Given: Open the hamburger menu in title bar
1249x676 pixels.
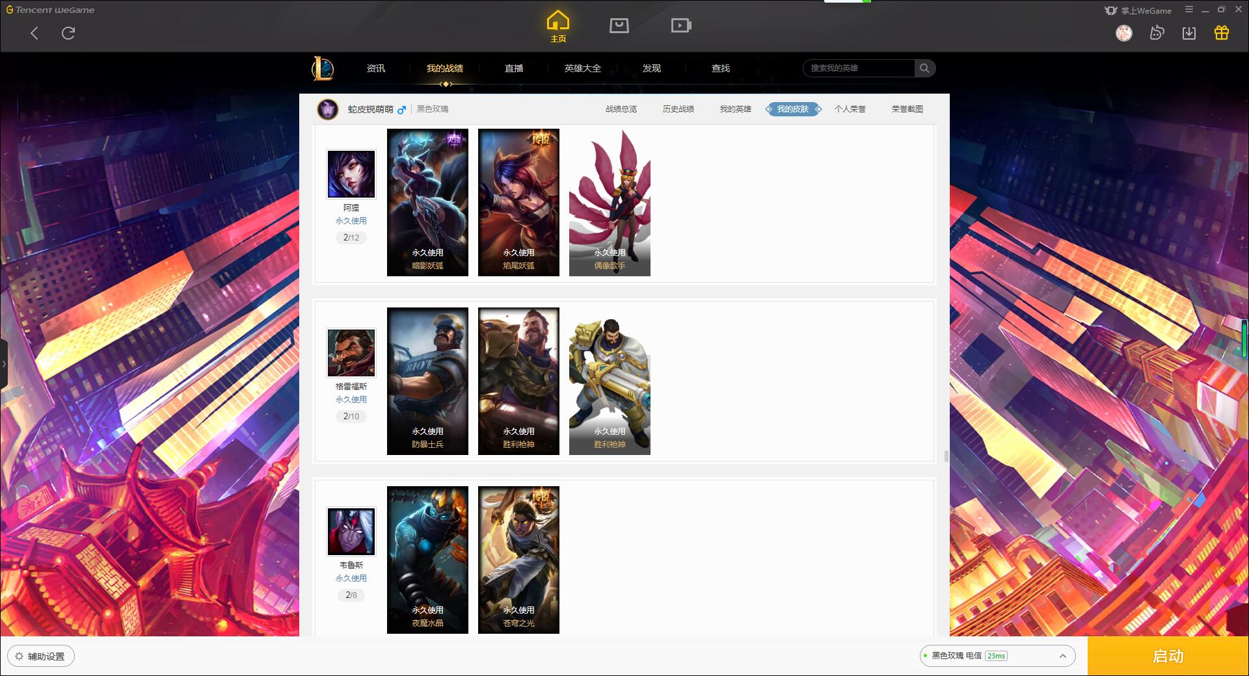Looking at the screenshot, I should pyautogui.click(x=1189, y=10).
